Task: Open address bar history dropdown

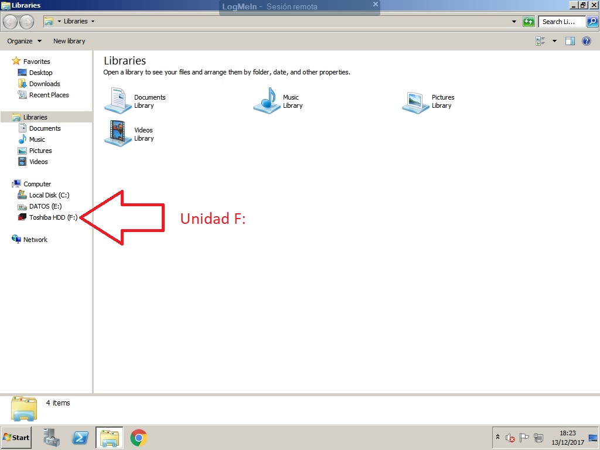Action: (514, 22)
